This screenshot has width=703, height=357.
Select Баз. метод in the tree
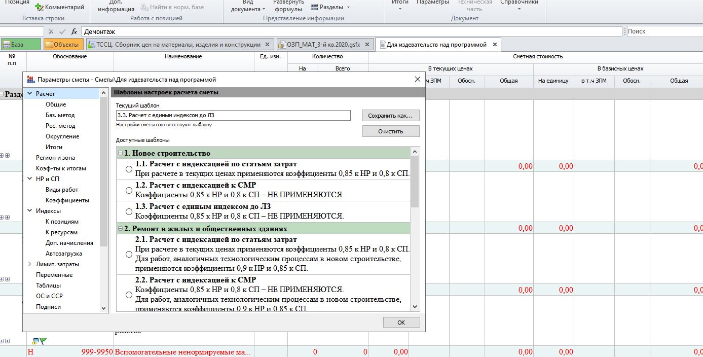[60, 115]
